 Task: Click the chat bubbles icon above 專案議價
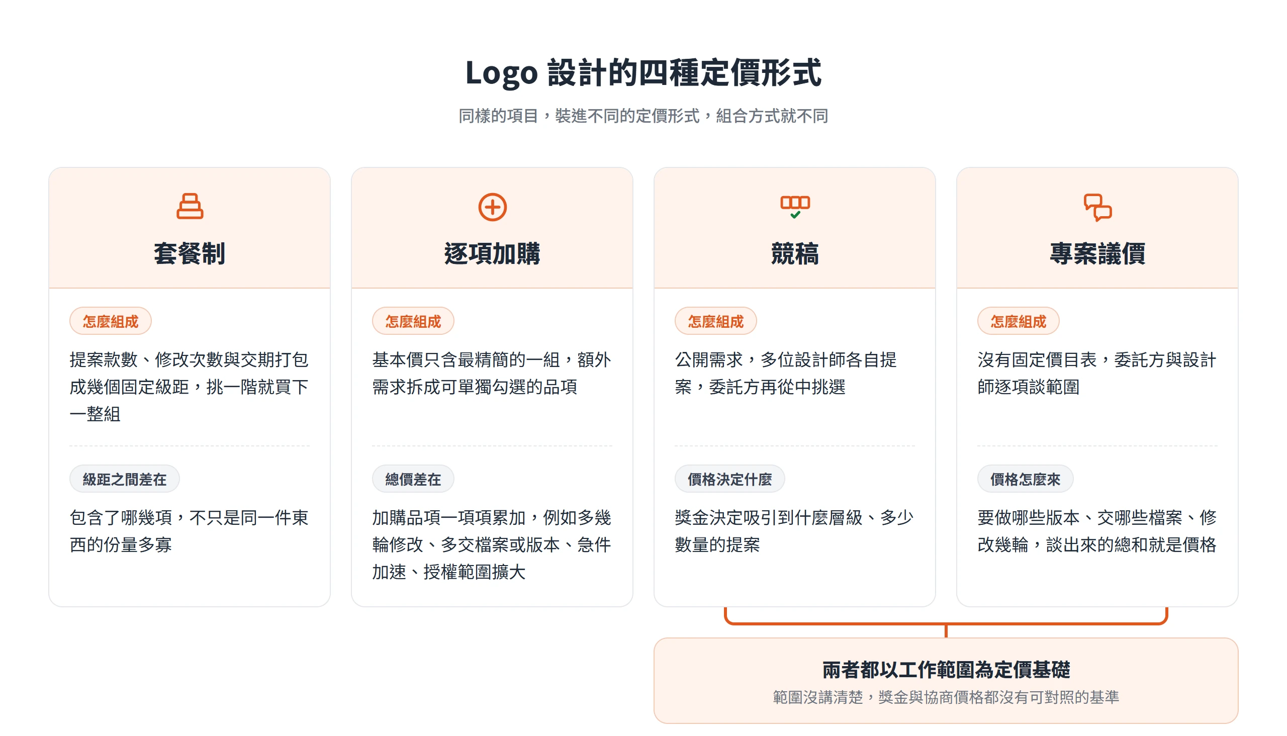tap(1097, 207)
